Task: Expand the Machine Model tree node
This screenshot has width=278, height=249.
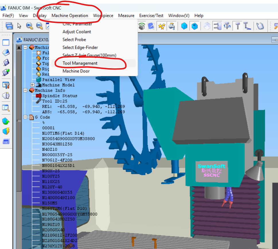Action: (x=32, y=85)
